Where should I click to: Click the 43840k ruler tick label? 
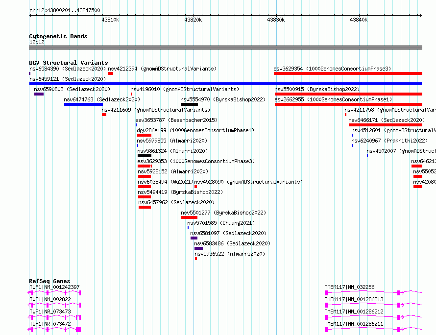[x=359, y=20]
